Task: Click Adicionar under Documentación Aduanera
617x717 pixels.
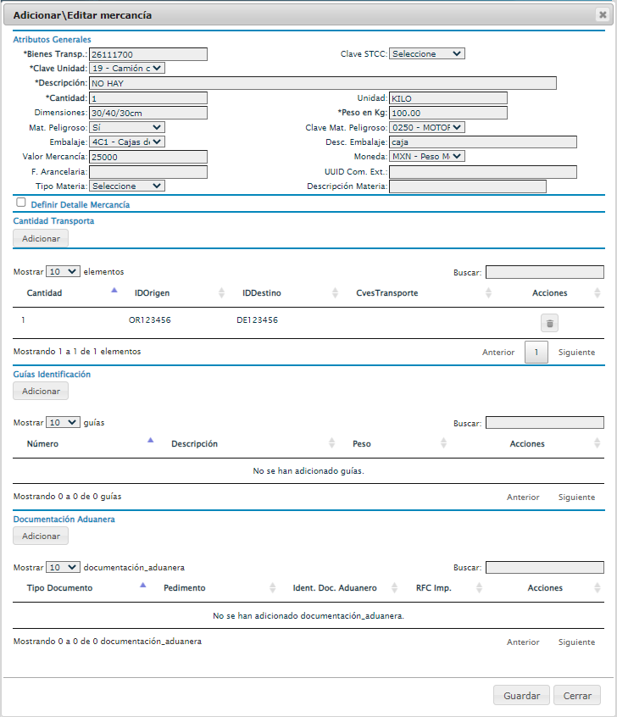Action: point(41,536)
